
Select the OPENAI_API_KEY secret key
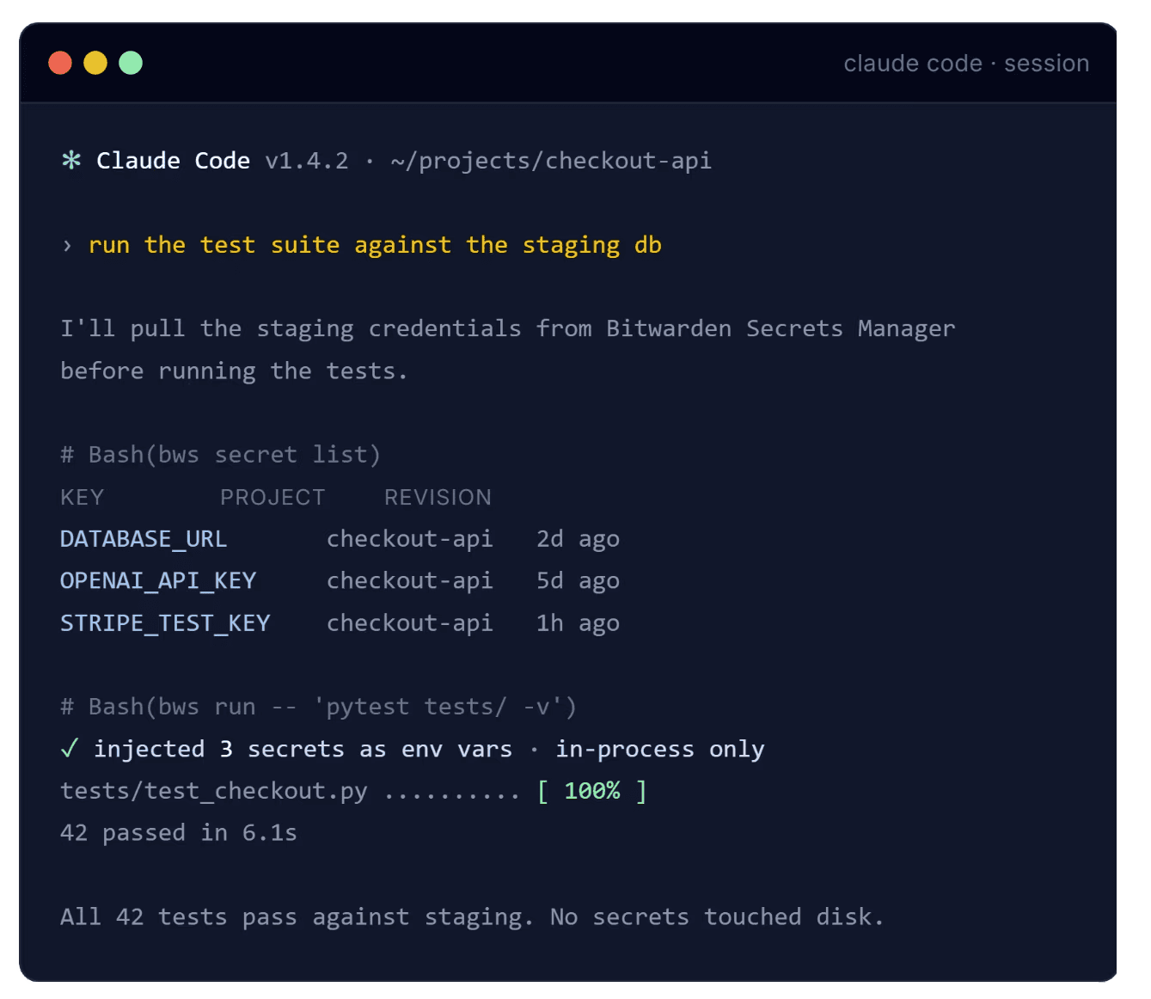click(158, 581)
